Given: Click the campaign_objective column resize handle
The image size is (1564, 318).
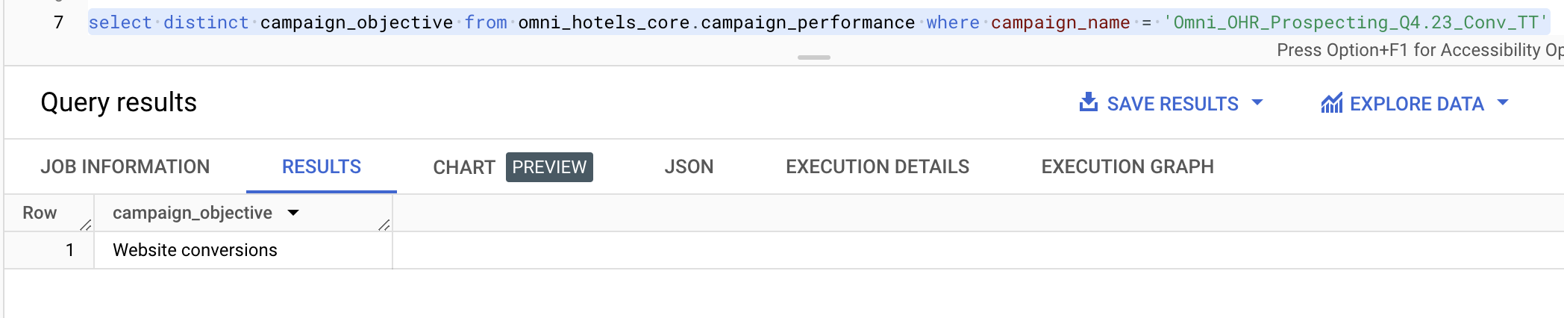Looking at the screenshot, I should click(384, 225).
